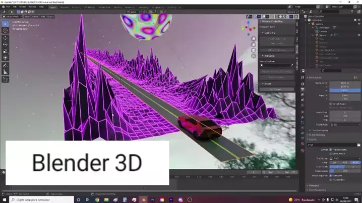Open the Scene properties tab icon
362x203 pixels.
tap(303, 100)
